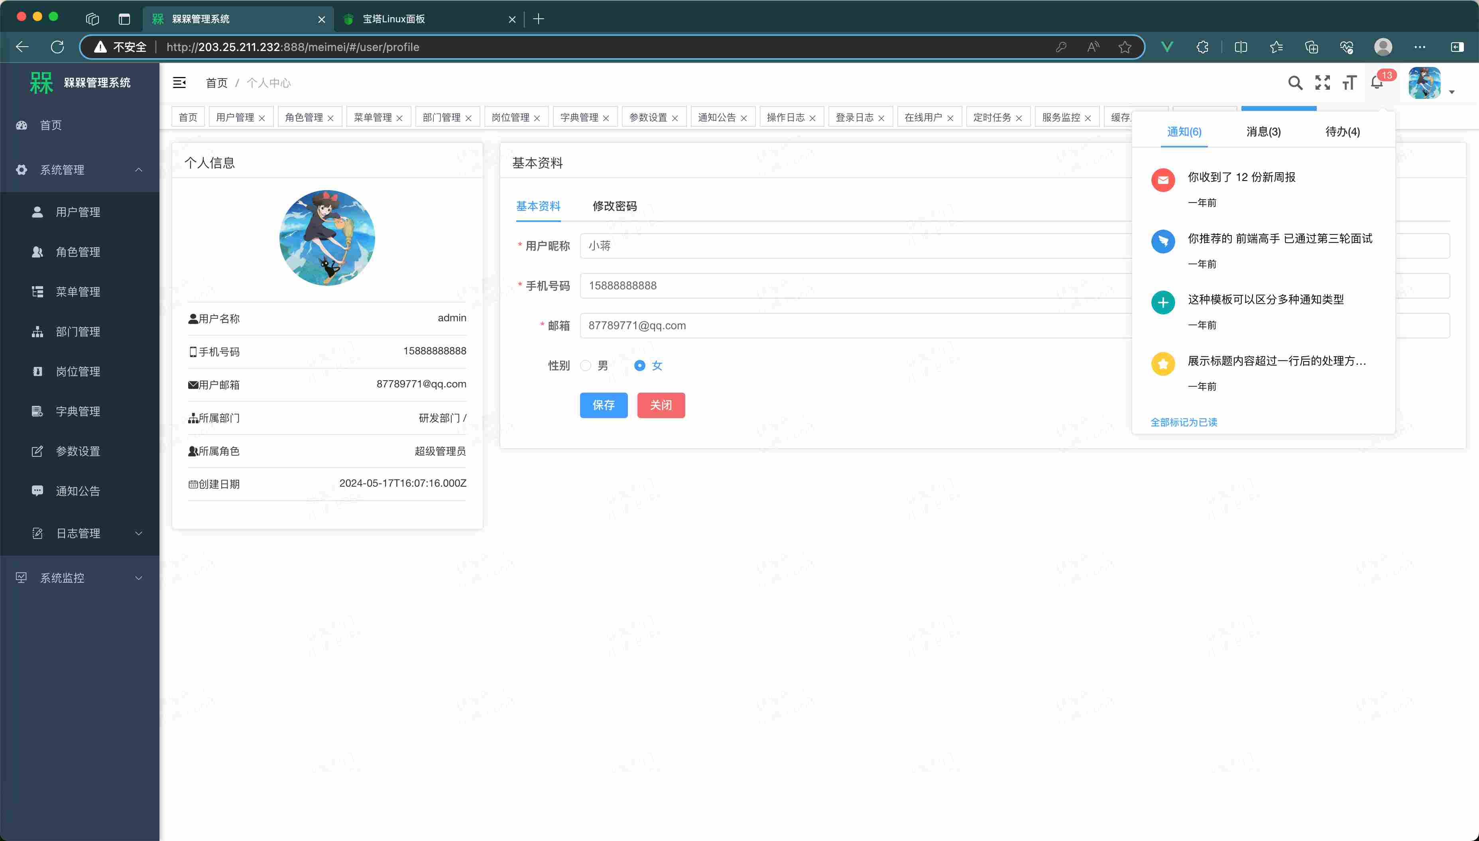The width and height of the screenshot is (1479, 841).
Task: Switch to the 消息(3) notification tab
Action: click(x=1263, y=132)
